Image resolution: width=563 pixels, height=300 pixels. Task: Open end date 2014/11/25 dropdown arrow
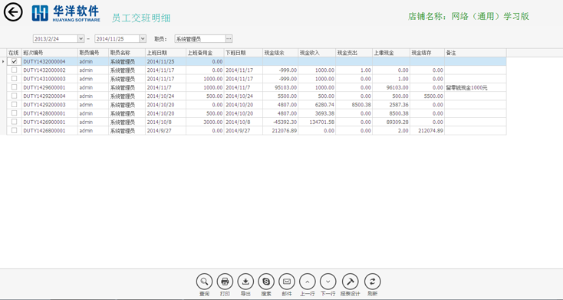pos(143,39)
